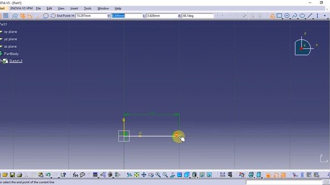The height and width of the screenshot is (185, 330).
Task: Click the Zoom Out magnifier icon
Action: click(165, 175)
